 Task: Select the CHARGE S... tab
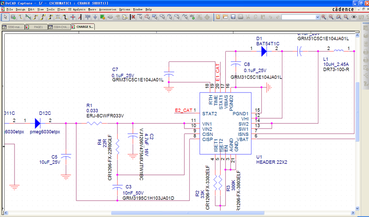tap(83, 27)
